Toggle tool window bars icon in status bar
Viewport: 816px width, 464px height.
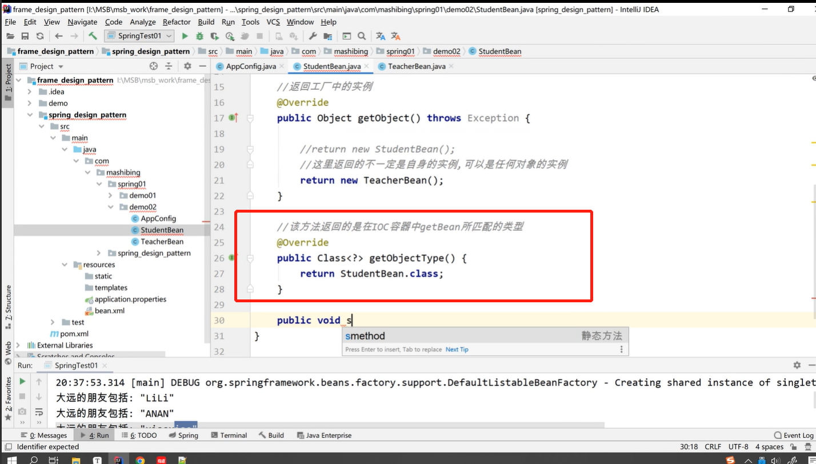7,447
